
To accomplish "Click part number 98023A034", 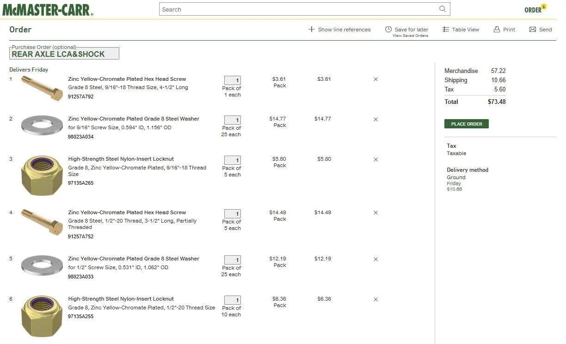I will pyautogui.click(x=80, y=137).
